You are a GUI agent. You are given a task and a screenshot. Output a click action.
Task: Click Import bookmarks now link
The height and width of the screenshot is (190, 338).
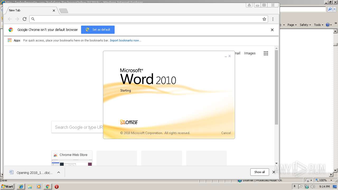tap(125, 40)
